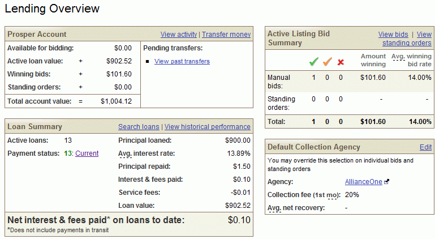Open the View activity link

click(179, 35)
